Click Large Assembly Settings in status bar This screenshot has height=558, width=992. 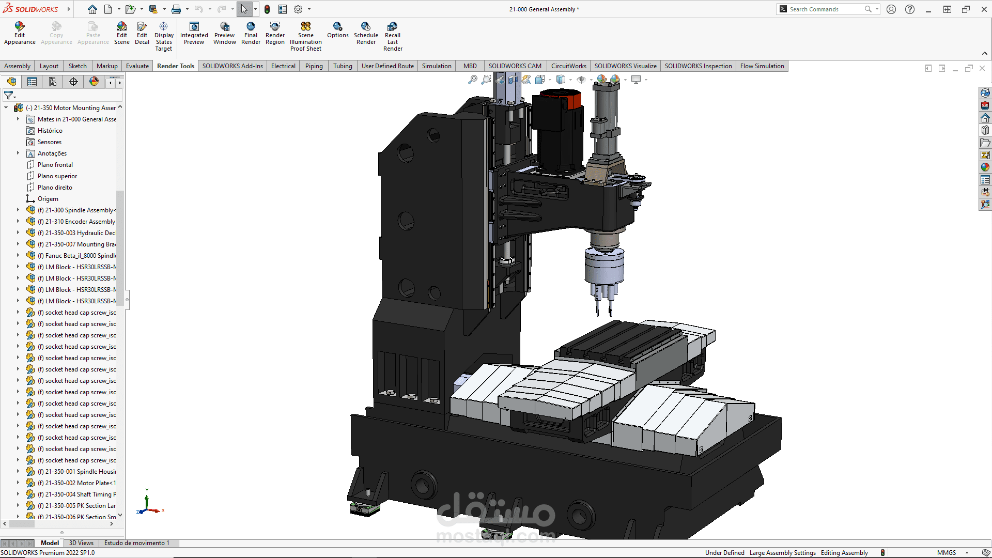click(x=782, y=553)
